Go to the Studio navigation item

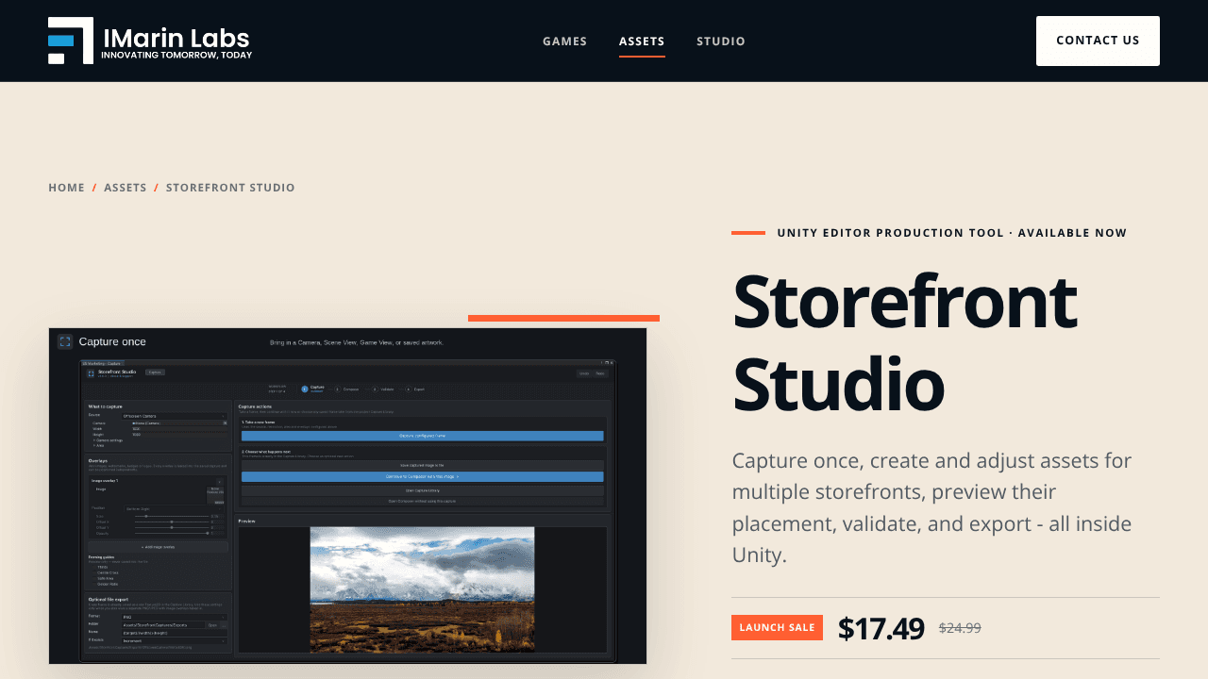(721, 41)
